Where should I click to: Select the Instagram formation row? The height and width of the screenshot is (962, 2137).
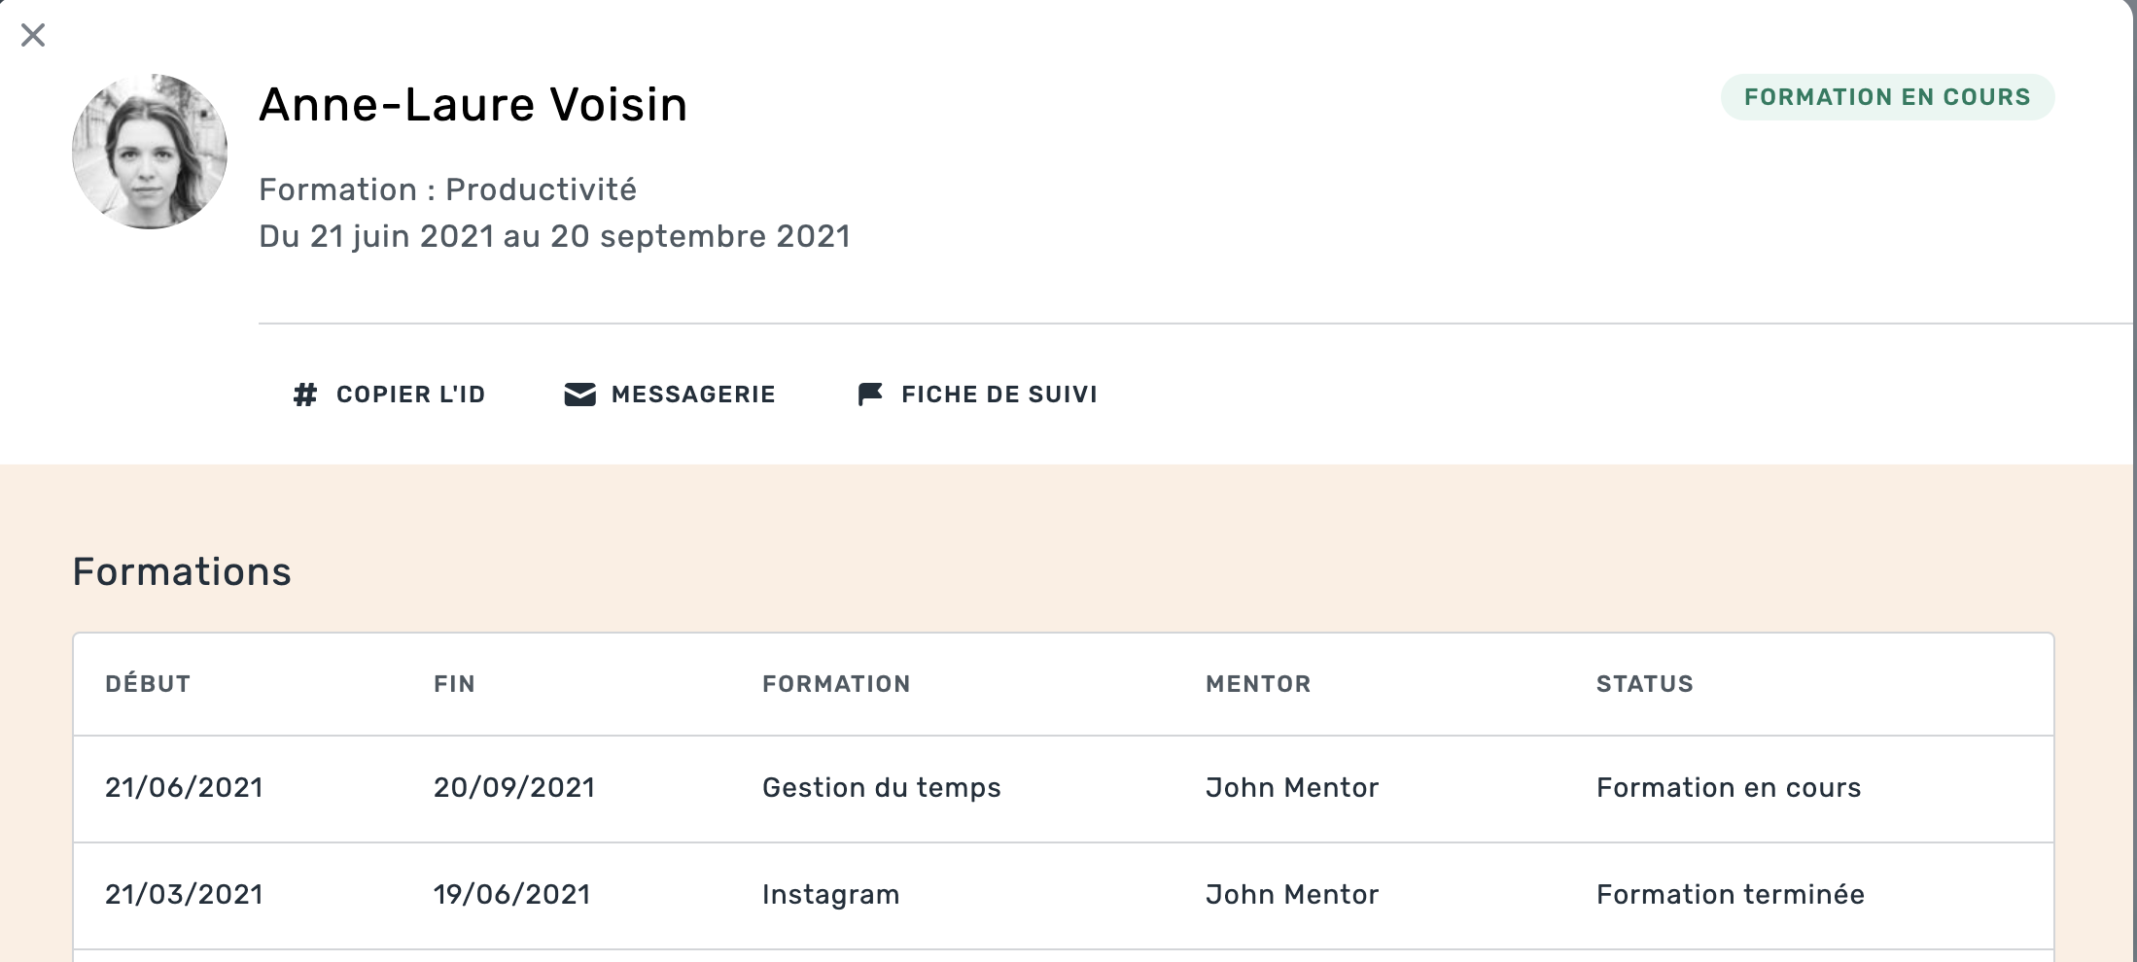830,895
